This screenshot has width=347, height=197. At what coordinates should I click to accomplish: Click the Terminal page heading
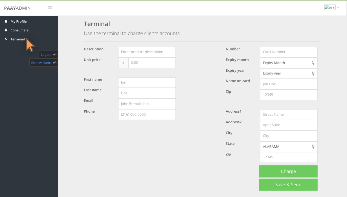pyautogui.click(x=97, y=24)
